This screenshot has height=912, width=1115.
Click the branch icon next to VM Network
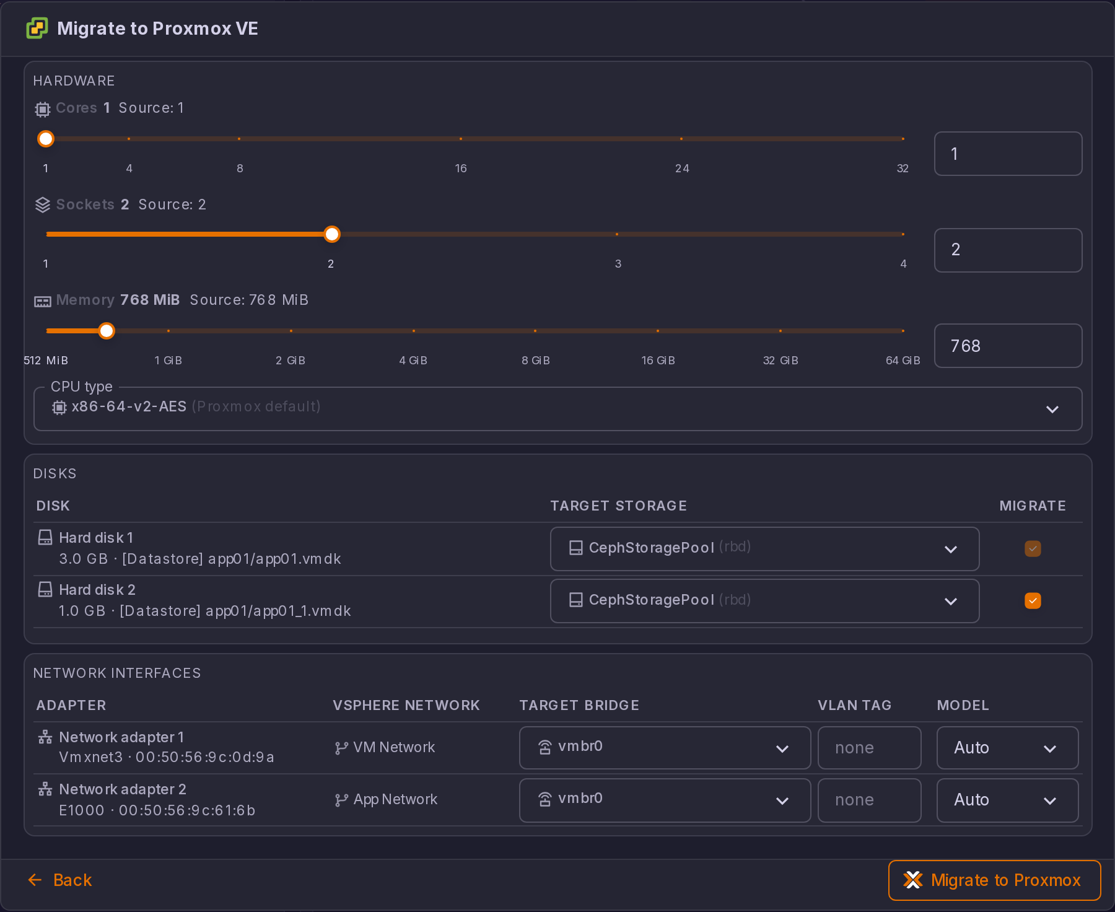(341, 748)
